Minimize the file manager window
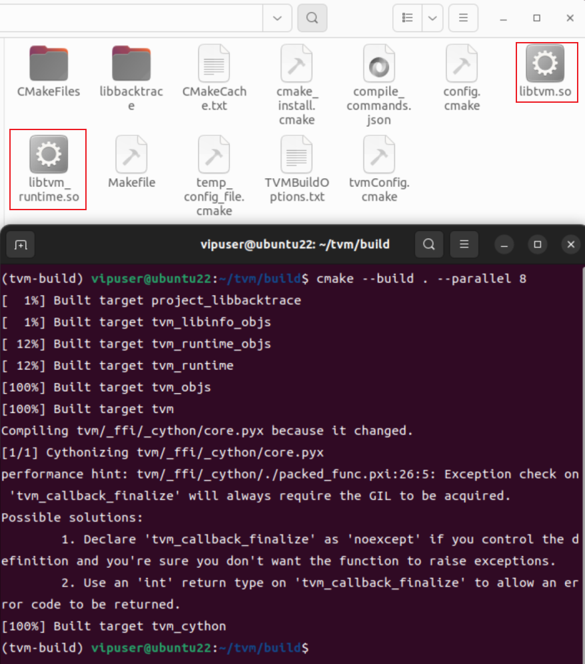The height and width of the screenshot is (664, 585). pos(503,18)
